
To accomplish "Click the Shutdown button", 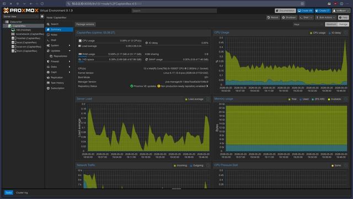I will pos(289,17).
